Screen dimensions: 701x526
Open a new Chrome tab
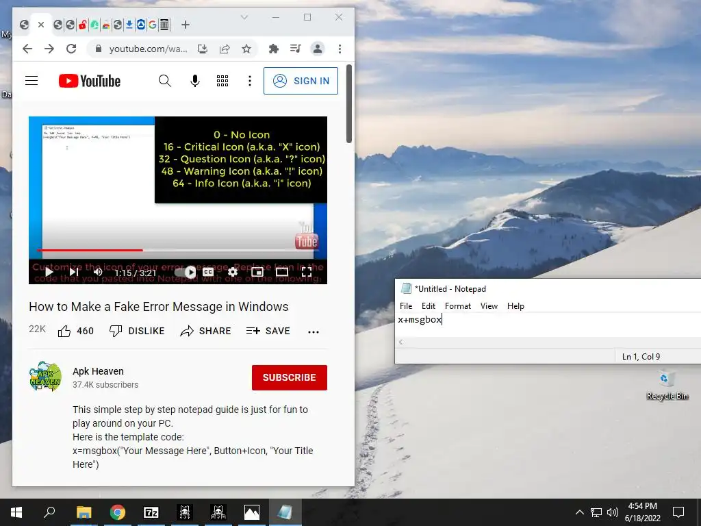(x=186, y=25)
